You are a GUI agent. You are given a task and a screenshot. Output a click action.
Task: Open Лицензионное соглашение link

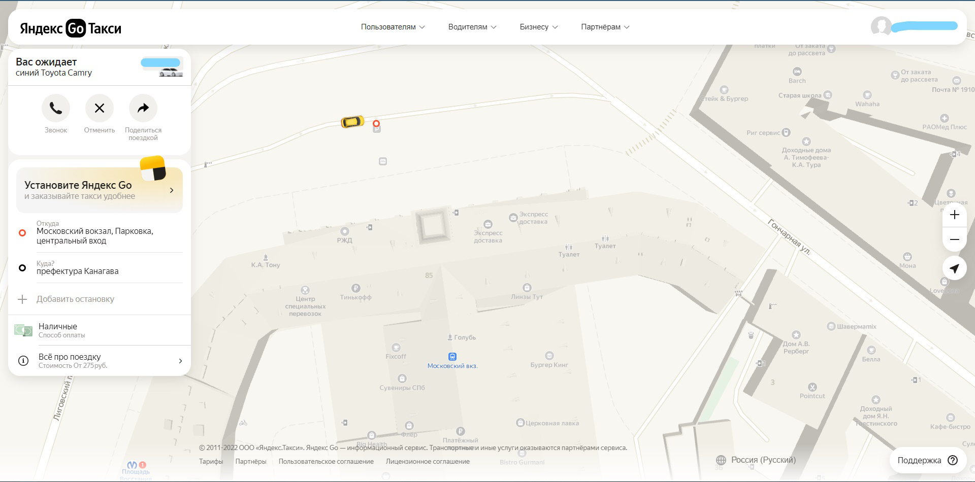(428, 462)
